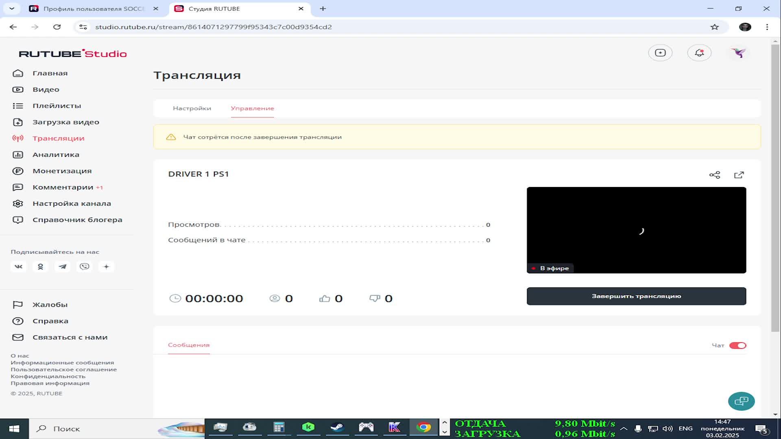Open a new browser tab

(323, 9)
